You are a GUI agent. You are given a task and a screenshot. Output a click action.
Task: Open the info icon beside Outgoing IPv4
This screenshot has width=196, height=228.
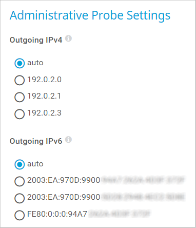[68, 39]
